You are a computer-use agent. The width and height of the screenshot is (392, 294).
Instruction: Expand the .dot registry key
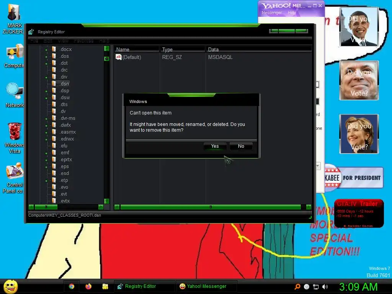point(46,64)
